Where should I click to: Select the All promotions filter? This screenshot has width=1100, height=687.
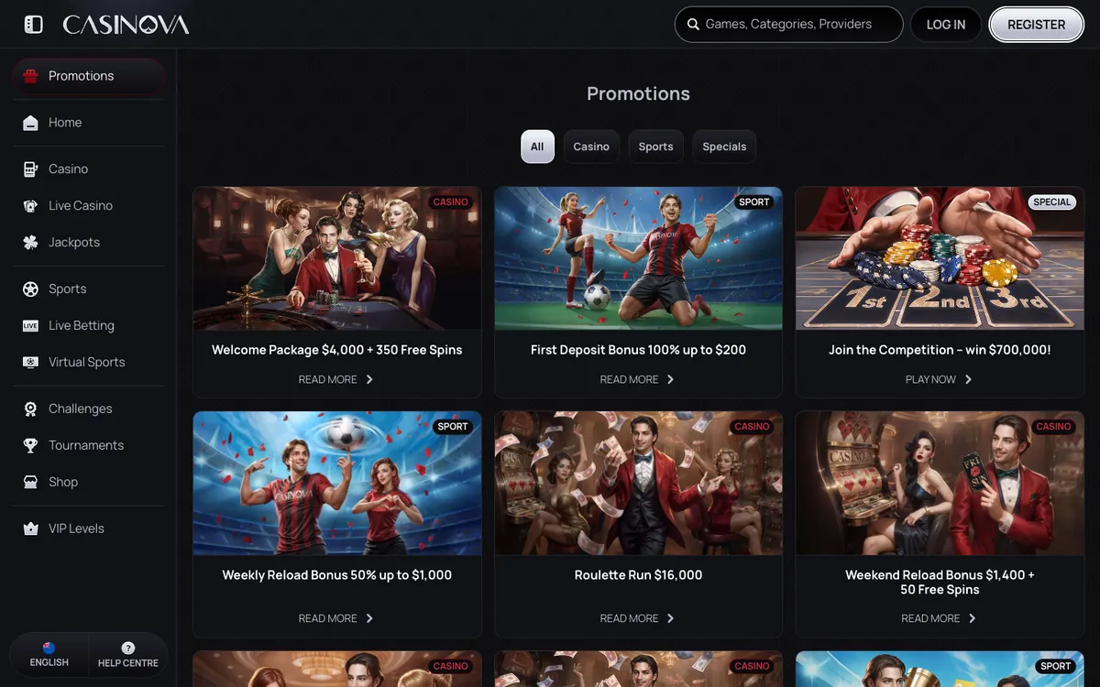537,147
